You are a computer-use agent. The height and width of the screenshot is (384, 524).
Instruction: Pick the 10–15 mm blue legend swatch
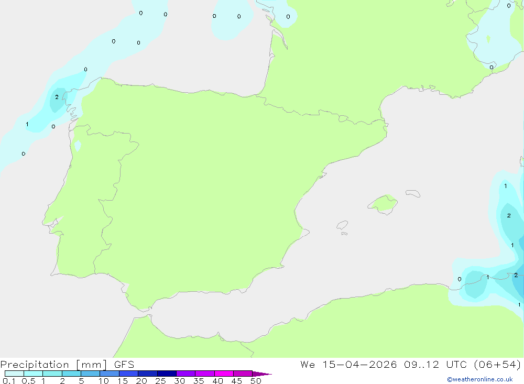click(x=110, y=374)
